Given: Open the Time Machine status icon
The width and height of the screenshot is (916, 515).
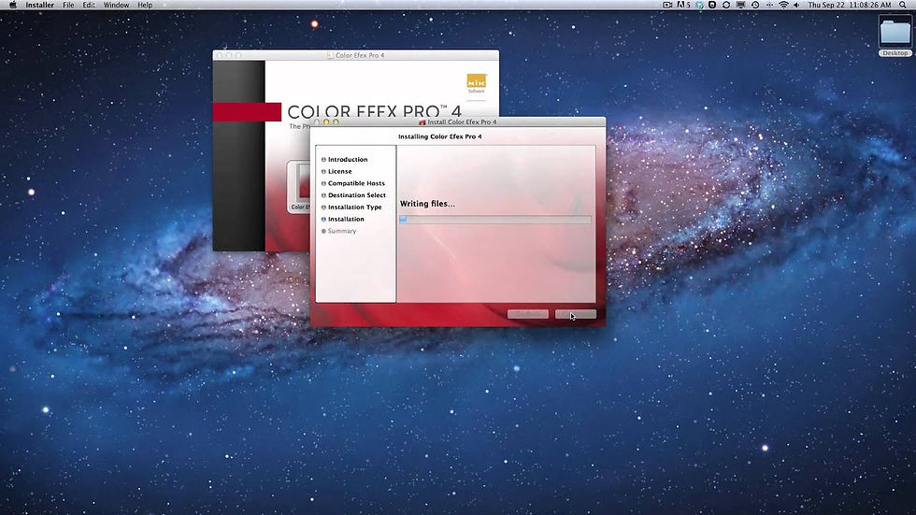Looking at the screenshot, I should (755, 5).
